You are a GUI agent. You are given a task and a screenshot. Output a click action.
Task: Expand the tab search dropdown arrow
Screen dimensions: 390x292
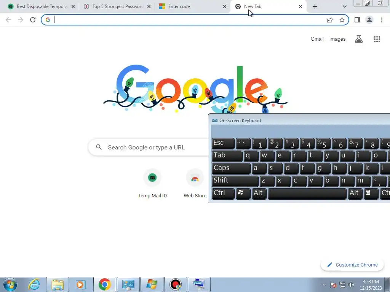click(x=344, y=6)
